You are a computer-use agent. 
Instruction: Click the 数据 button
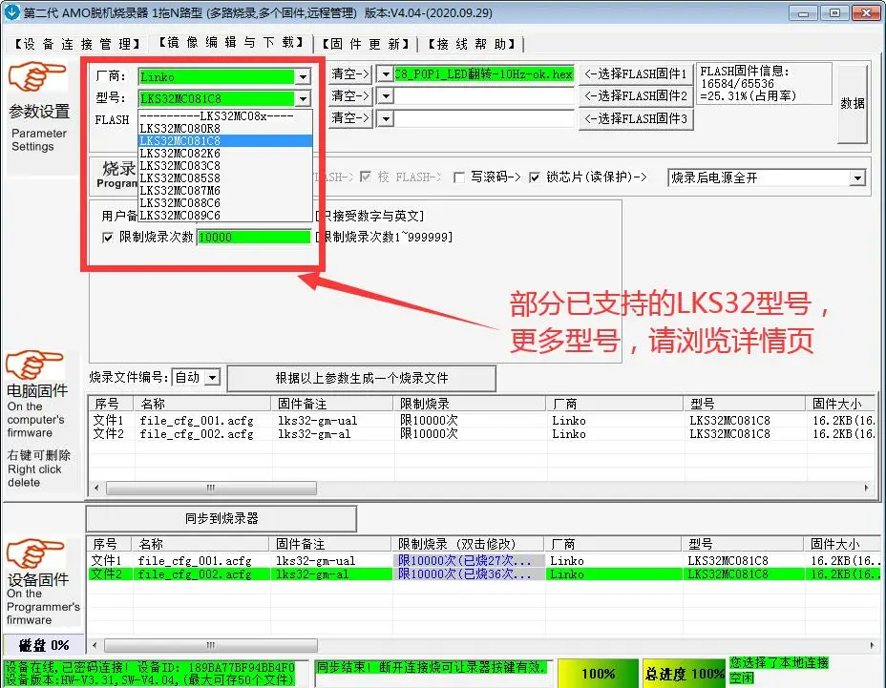tap(852, 103)
